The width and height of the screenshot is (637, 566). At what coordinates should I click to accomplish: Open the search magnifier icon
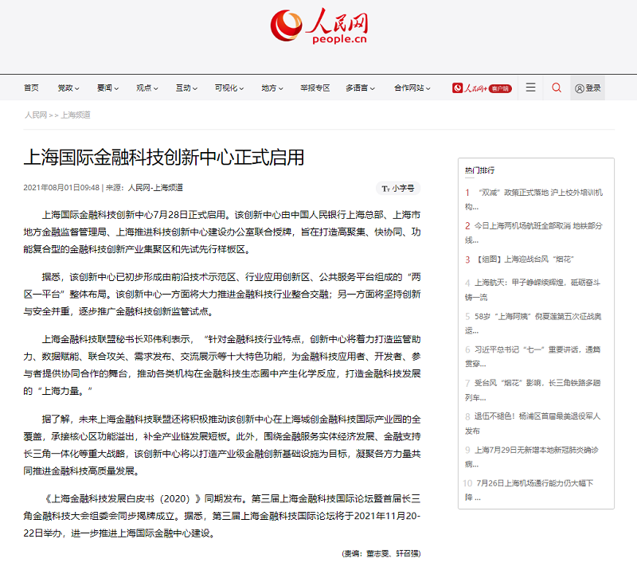pyautogui.click(x=557, y=88)
